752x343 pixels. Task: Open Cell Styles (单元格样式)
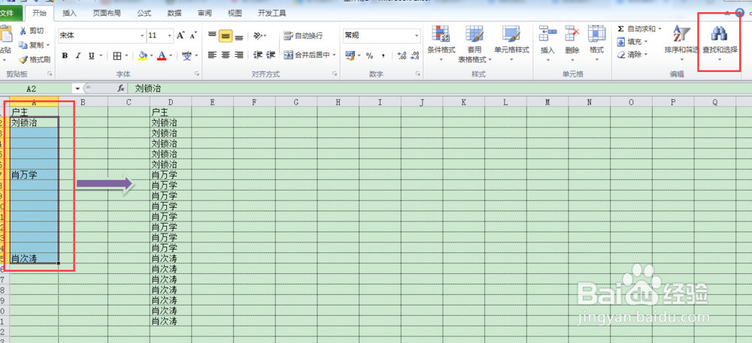(x=511, y=44)
